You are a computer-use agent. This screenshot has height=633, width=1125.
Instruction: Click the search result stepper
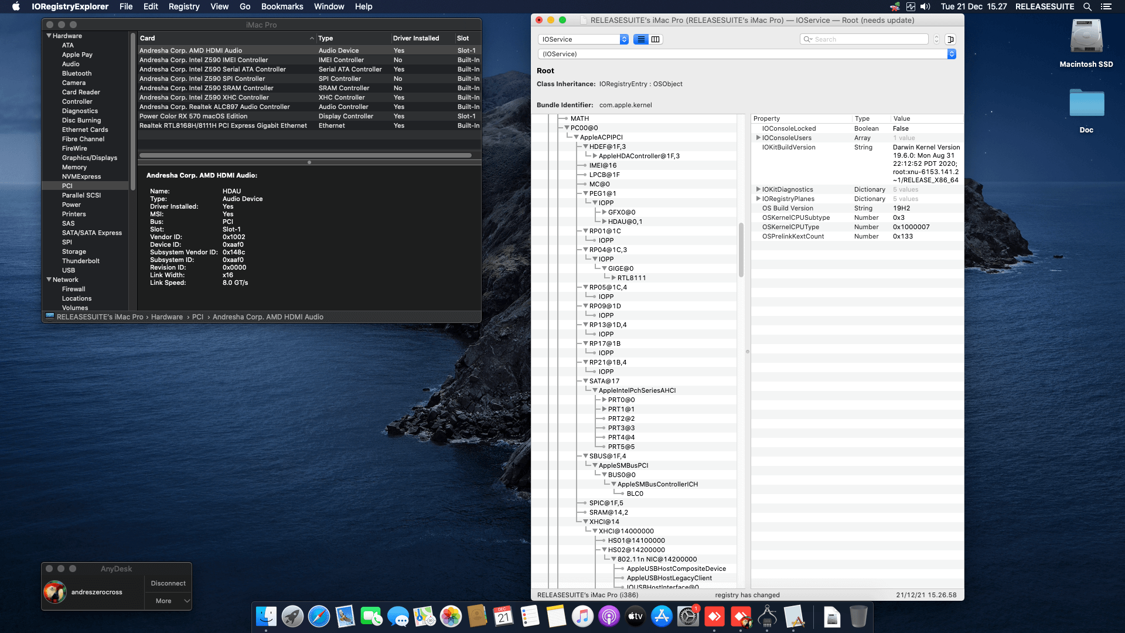click(x=936, y=39)
